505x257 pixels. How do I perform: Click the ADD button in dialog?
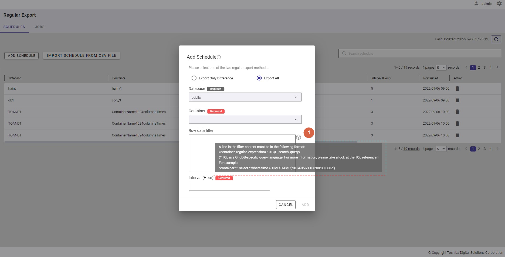tap(305, 205)
